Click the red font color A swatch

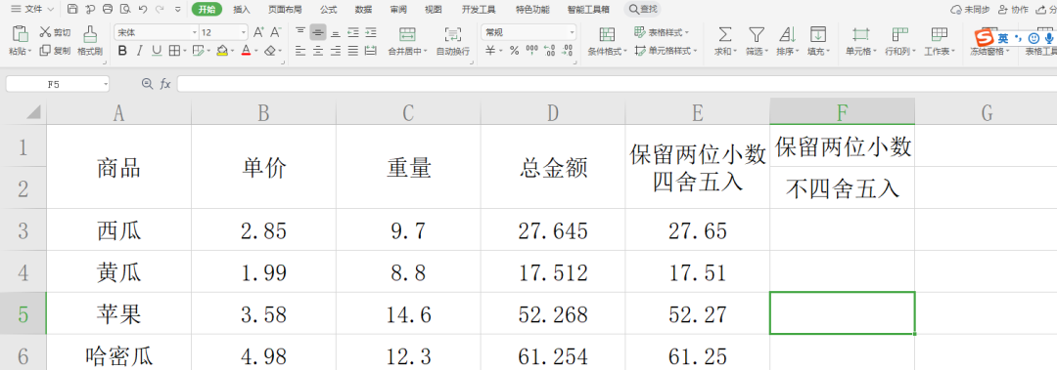click(x=246, y=51)
